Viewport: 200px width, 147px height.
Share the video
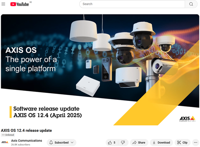(139, 143)
